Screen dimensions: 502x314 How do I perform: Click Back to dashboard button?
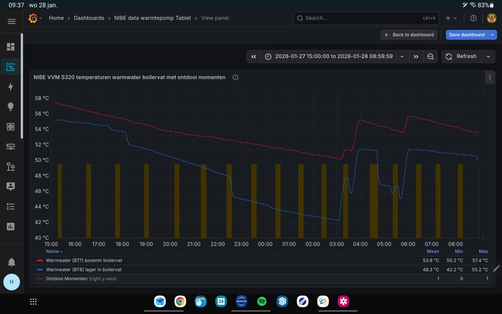pyautogui.click(x=409, y=35)
